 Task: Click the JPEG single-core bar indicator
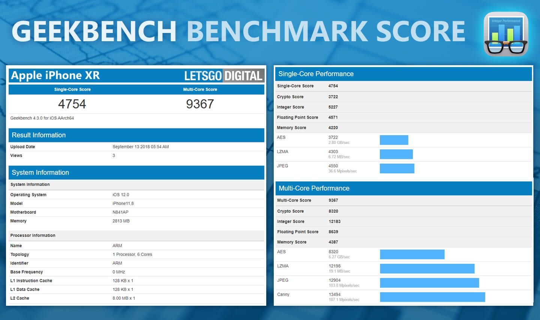tap(397, 168)
